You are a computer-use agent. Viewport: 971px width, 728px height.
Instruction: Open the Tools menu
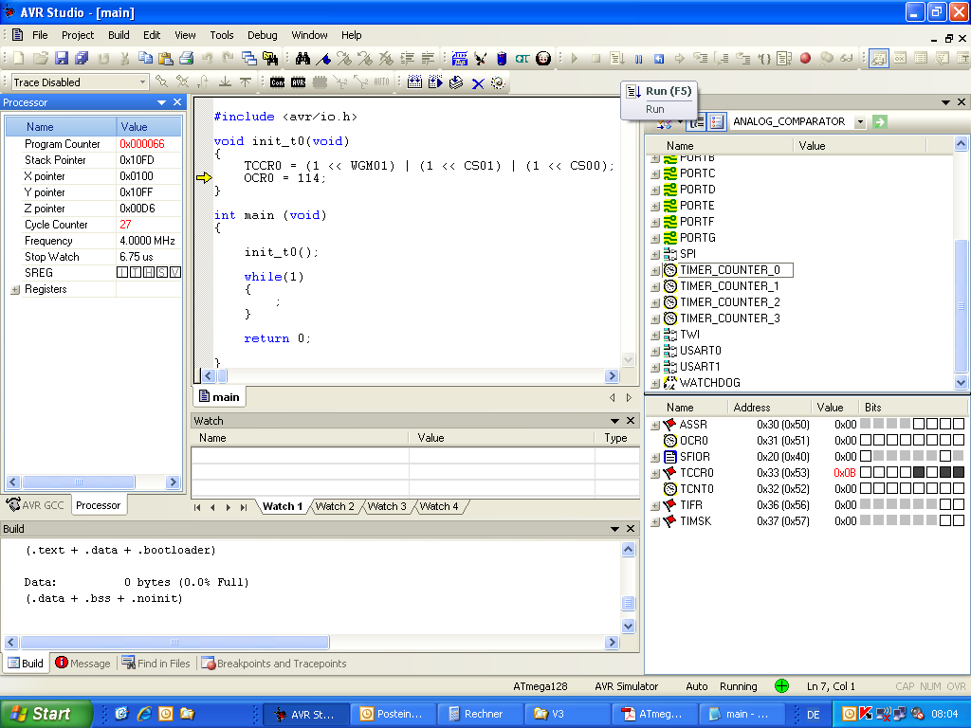(221, 35)
